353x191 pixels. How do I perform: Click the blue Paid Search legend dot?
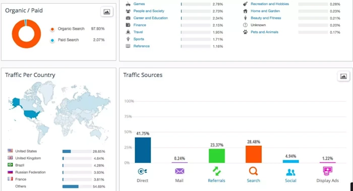tap(52, 40)
